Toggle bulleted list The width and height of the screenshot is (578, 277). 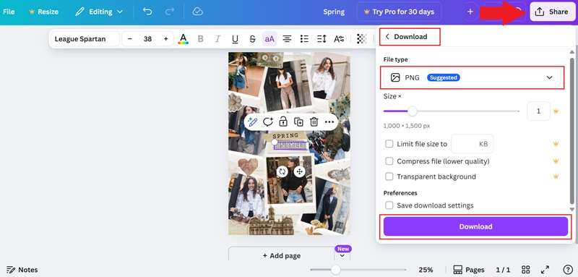click(x=304, y=39)
